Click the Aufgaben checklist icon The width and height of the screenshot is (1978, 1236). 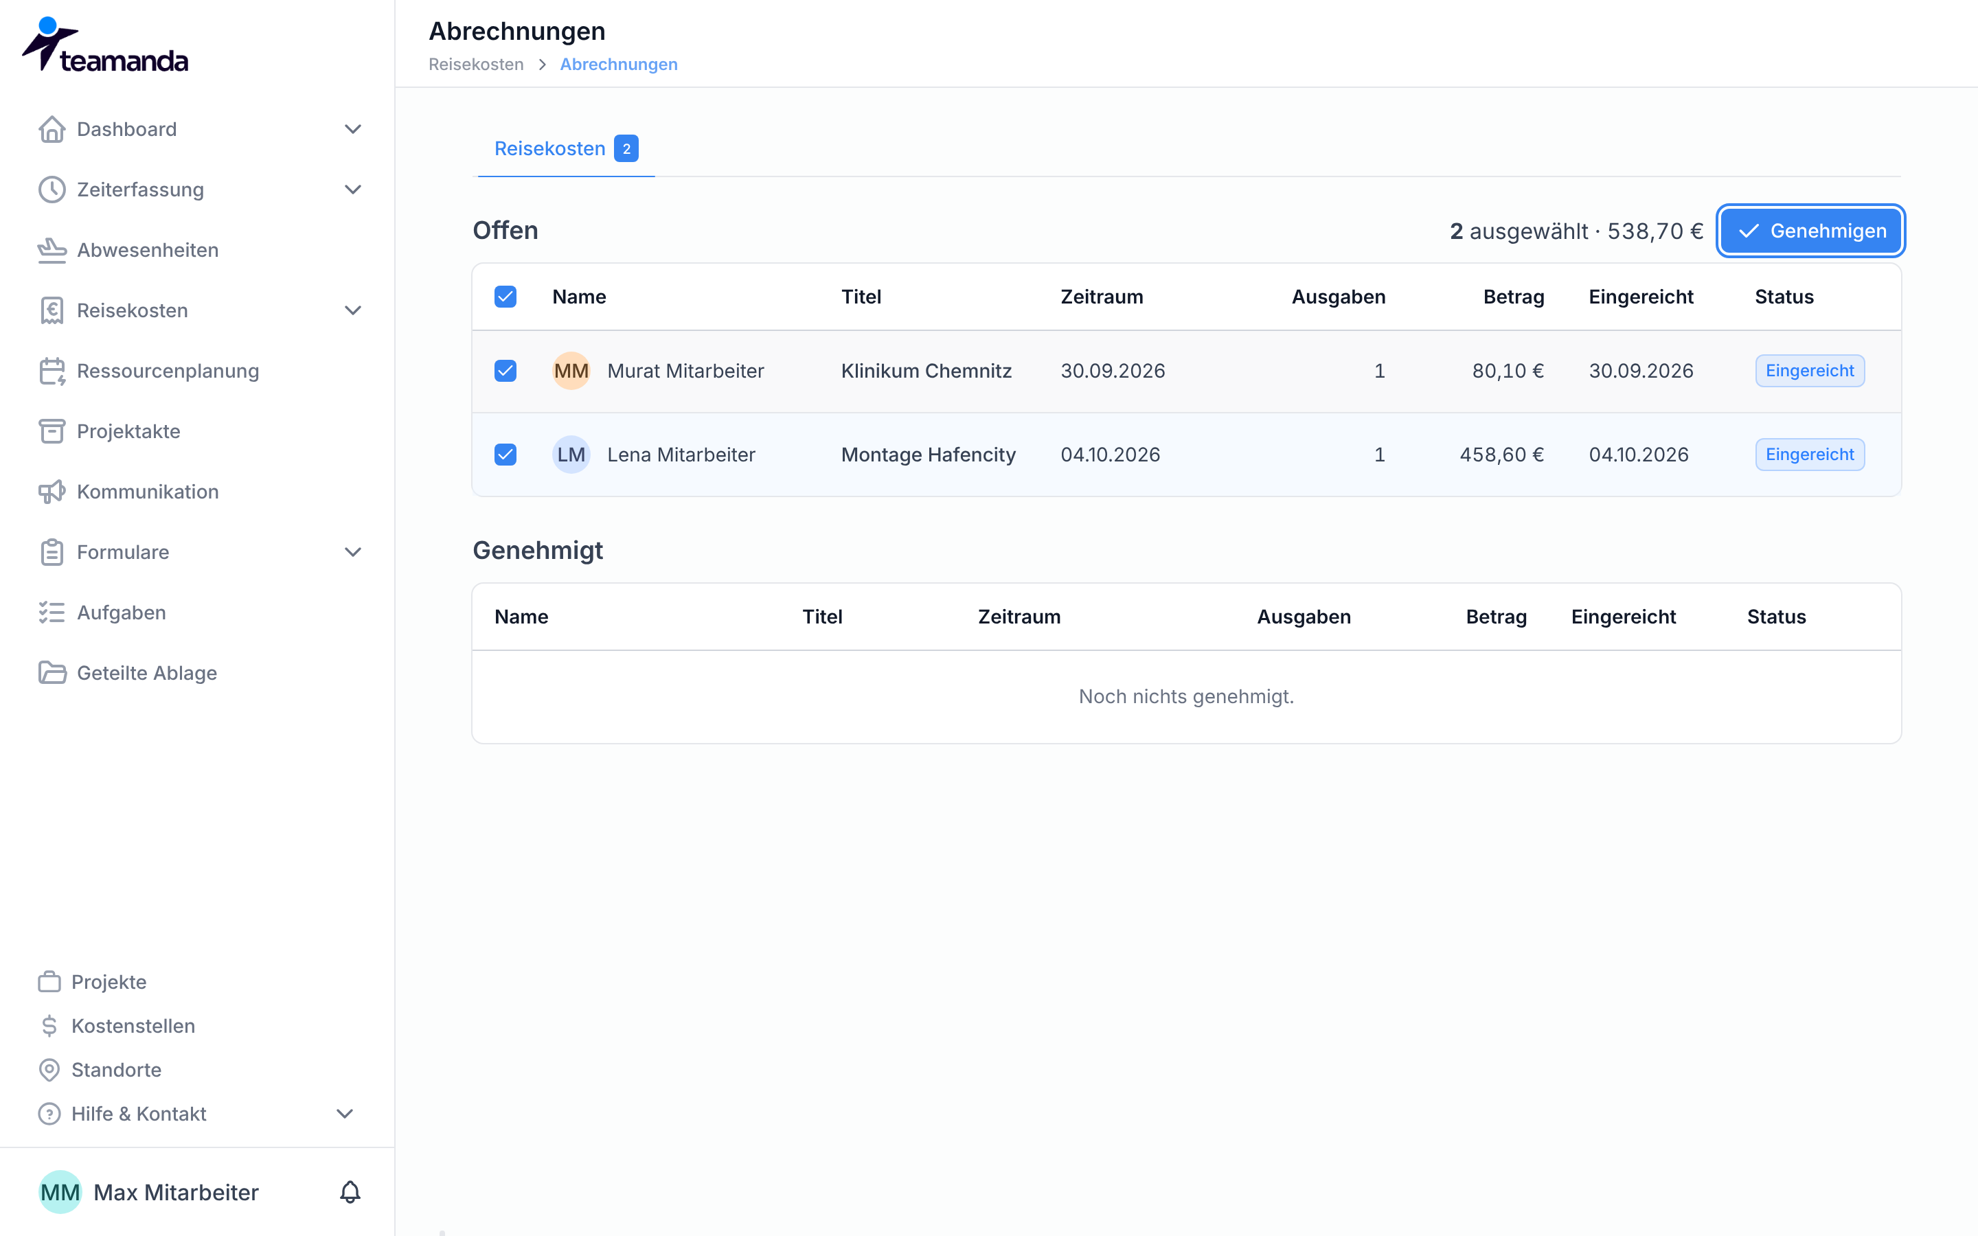tap(52, 613)
